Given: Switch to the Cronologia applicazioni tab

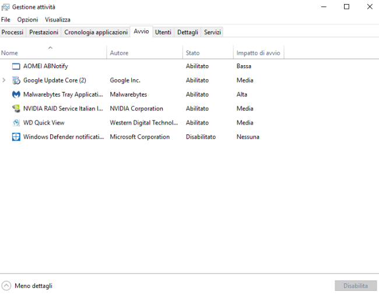Looking at the screenshot, I should [x=96, y=32].
